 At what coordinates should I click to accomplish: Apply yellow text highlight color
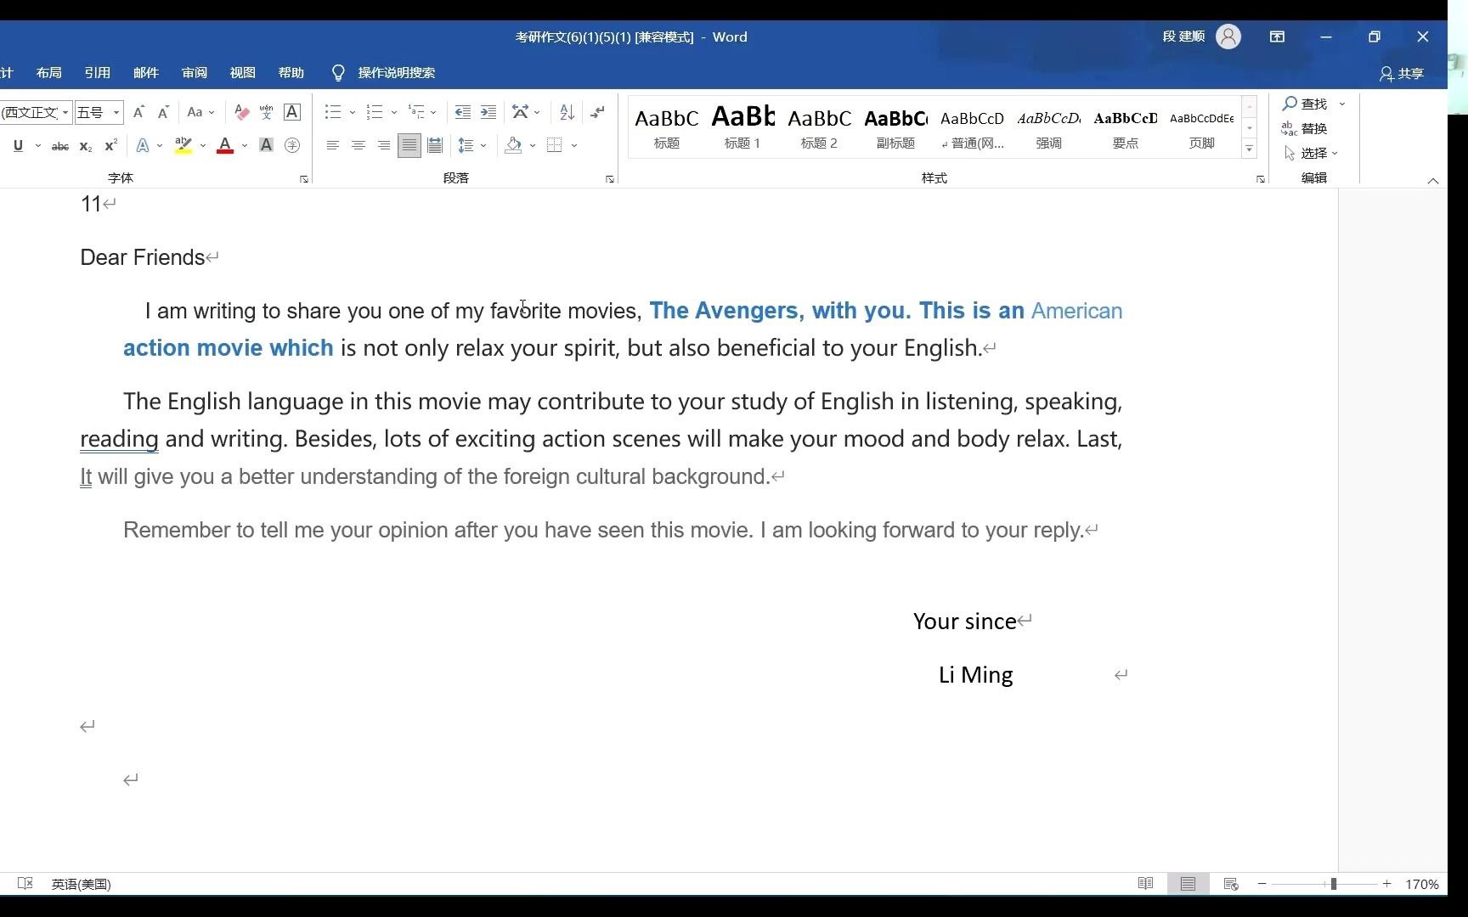click(183, 146)
